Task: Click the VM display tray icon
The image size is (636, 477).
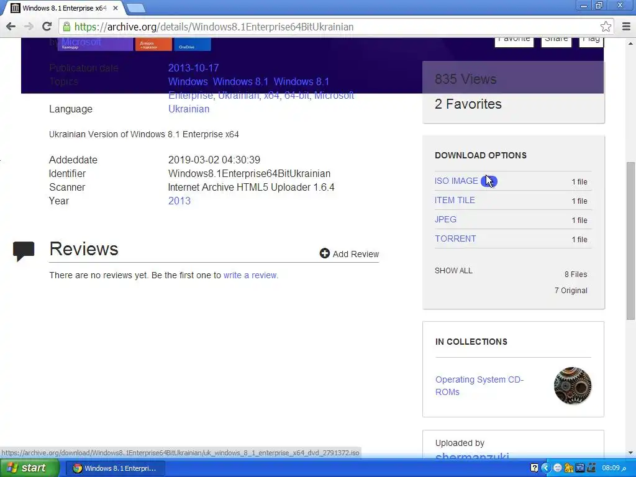Action: coord(580,468)
